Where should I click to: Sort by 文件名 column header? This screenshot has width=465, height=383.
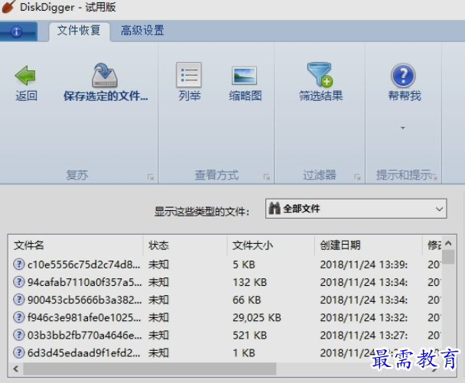tap(76, 245)
